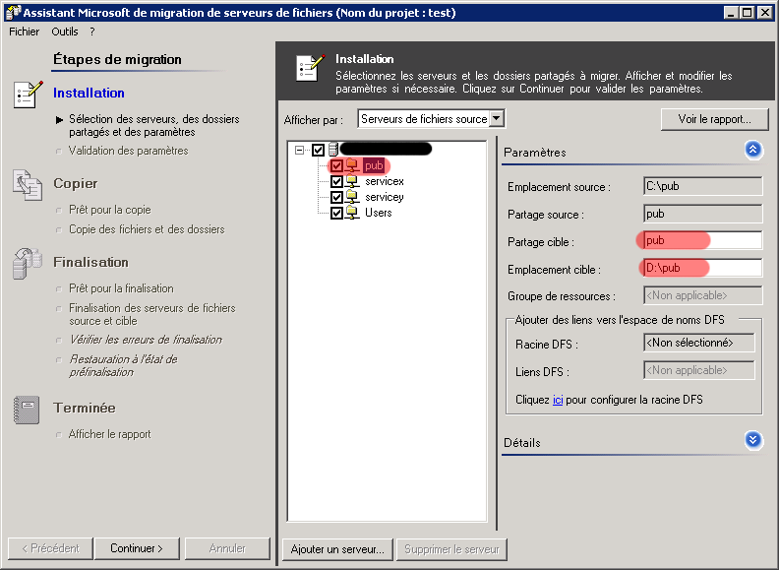Select the pub tree item label
The image size is (779, 570).
pos(374,165)
